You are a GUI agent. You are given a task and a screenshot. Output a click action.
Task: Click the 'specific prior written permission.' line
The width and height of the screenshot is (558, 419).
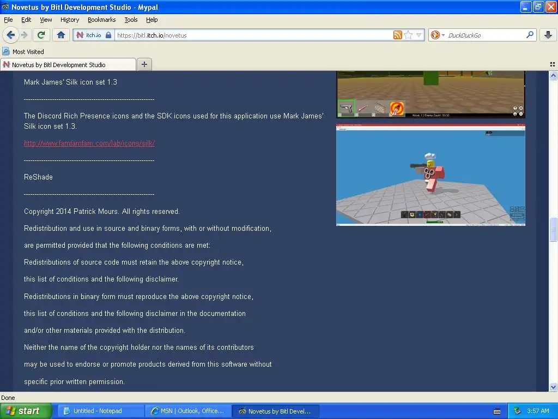74,381
